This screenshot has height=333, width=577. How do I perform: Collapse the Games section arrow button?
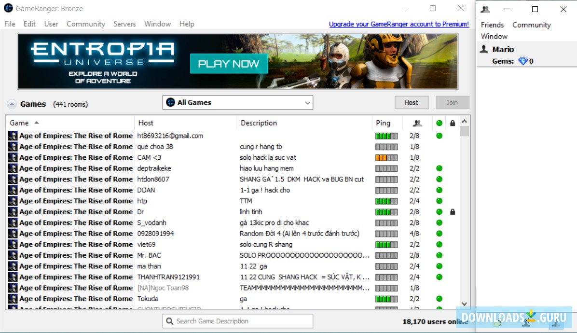[12, 104]
